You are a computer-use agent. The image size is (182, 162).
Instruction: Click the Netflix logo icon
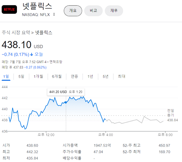pyautogui.click(x=9, y=9)
